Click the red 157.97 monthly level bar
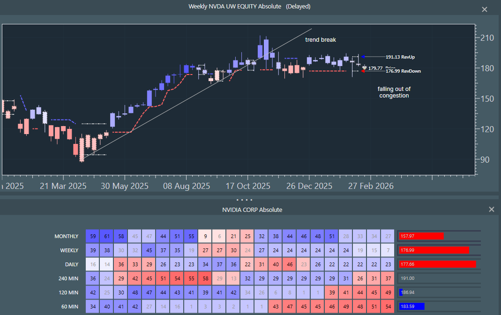The height and width of the screenshot is (315, 501). (420, 236)
